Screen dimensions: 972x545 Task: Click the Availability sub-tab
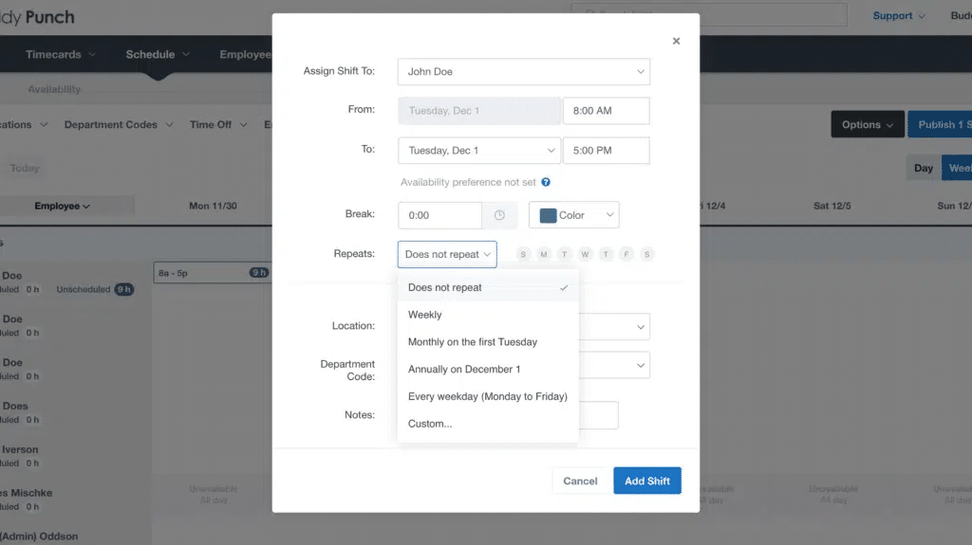tap(54, 89)
